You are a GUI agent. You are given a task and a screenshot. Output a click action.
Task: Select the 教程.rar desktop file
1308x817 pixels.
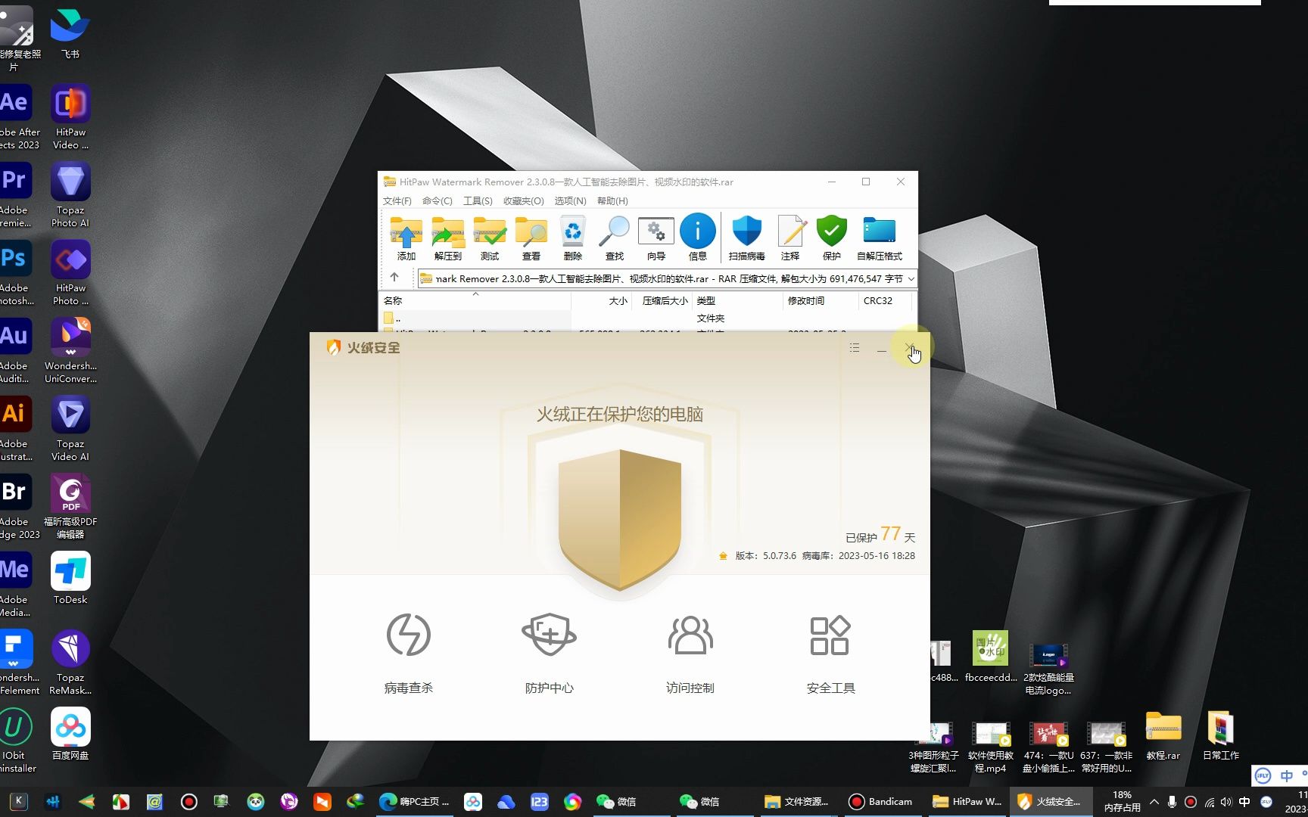(x=1163, y=736)
